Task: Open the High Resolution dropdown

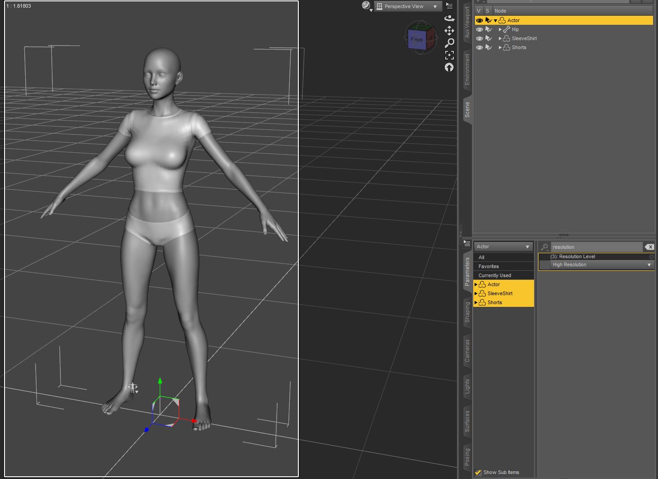Action: 602,265
